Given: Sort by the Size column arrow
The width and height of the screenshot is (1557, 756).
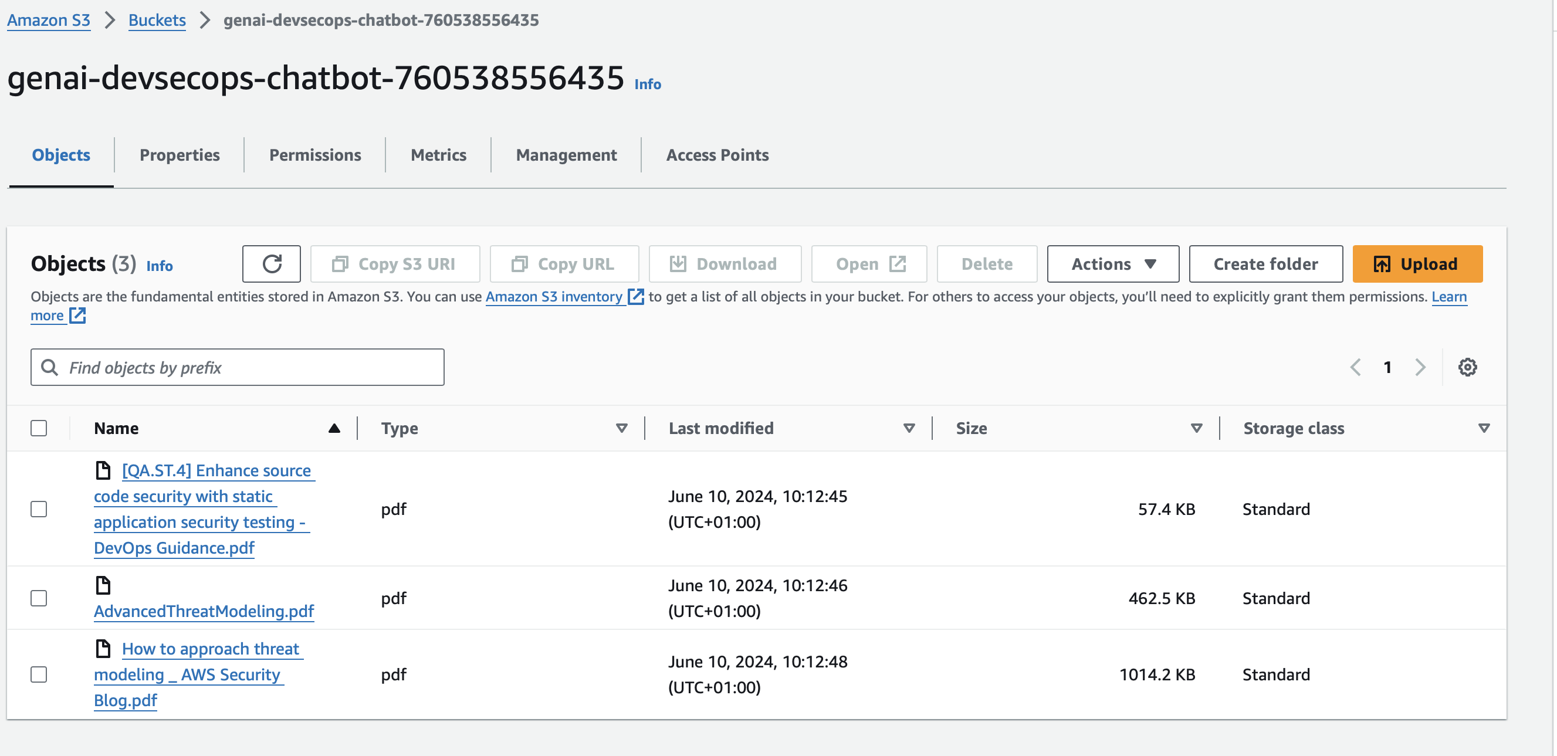Looking at the screenshot, I should click(x=1196, y=429).
